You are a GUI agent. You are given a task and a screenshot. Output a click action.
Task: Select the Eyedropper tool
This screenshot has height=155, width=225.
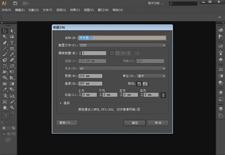pyautogui.click(x=4, y=89)
